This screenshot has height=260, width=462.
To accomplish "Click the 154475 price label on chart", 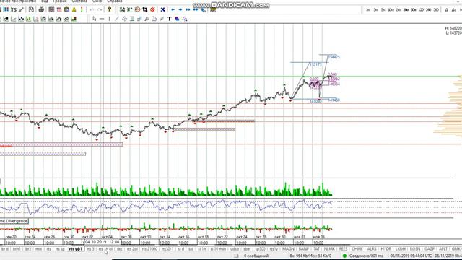I will tap(334, 57).
